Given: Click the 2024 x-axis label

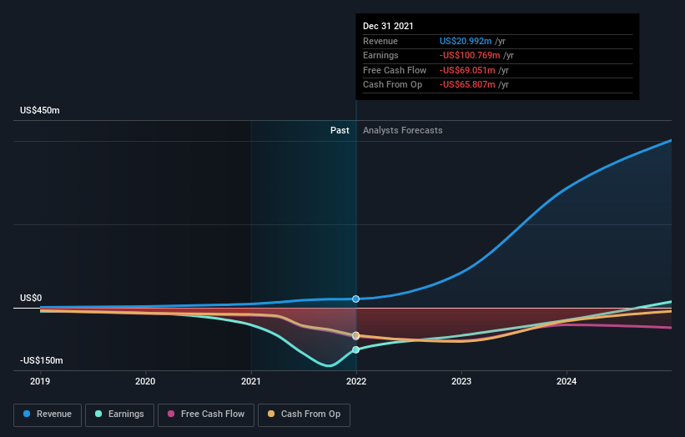Looking at the screenshot, I should 567,382.
